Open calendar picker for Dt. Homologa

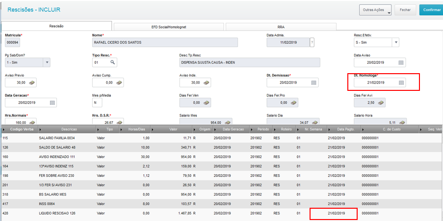(x=401, y=83)
